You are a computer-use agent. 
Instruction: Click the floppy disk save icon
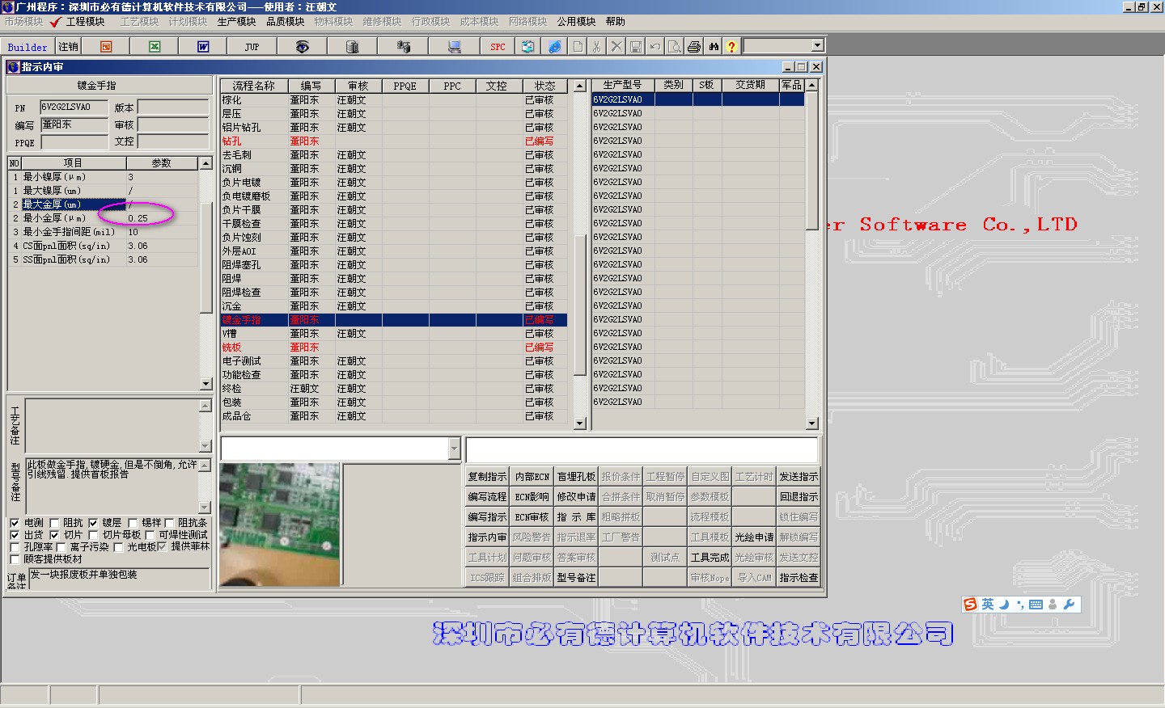pos(636,47)
